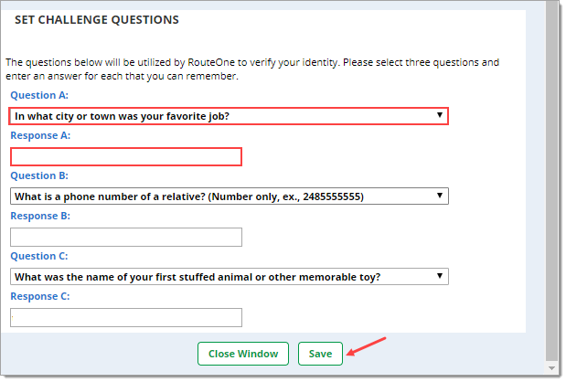Click the down arrow icon on Question A
The height and width of the screenshot is (382, 566).
(x=439, y=115)
